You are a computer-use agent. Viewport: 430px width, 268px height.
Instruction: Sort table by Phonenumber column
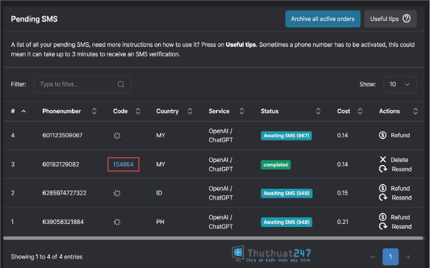94,111
